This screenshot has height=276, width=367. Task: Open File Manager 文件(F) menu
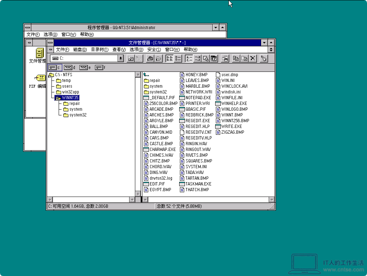63,50
